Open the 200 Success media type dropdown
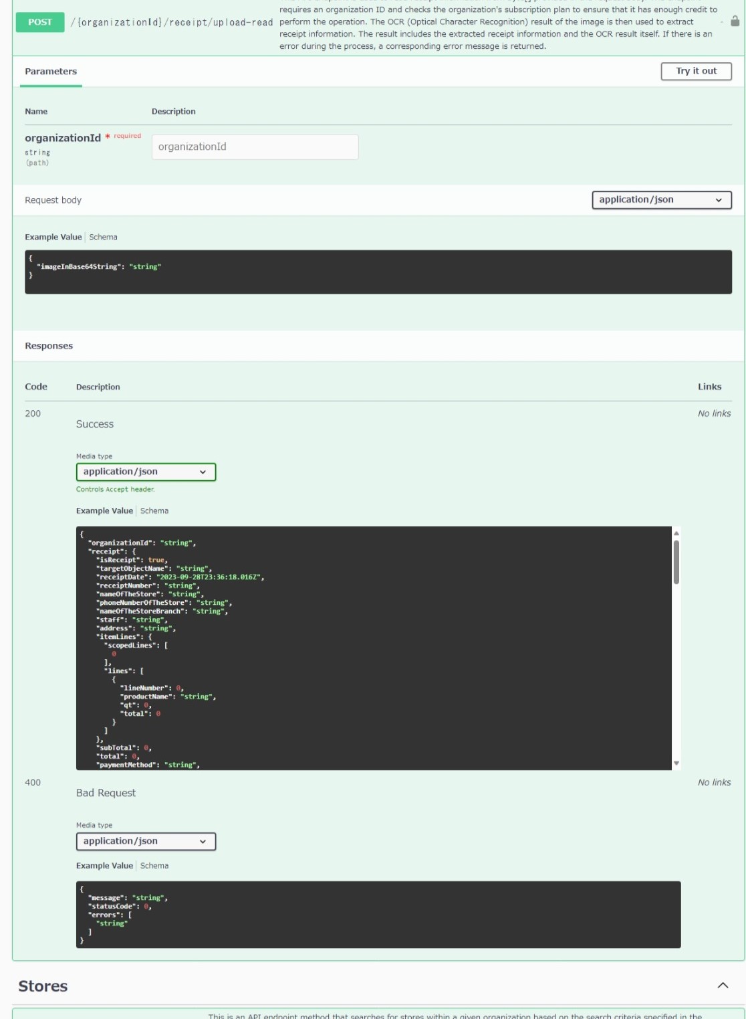 146,472
